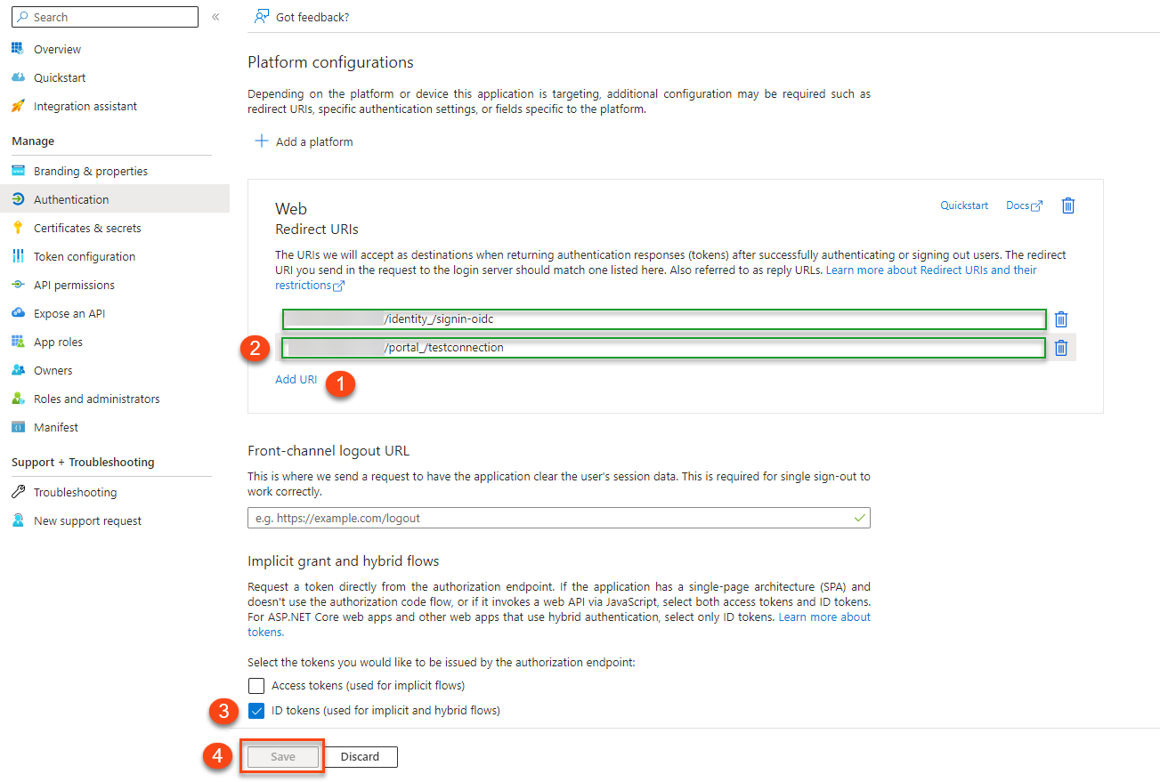1160x782 pixels.
Task: Click Got feedback? link
Action: coord(312,17)
